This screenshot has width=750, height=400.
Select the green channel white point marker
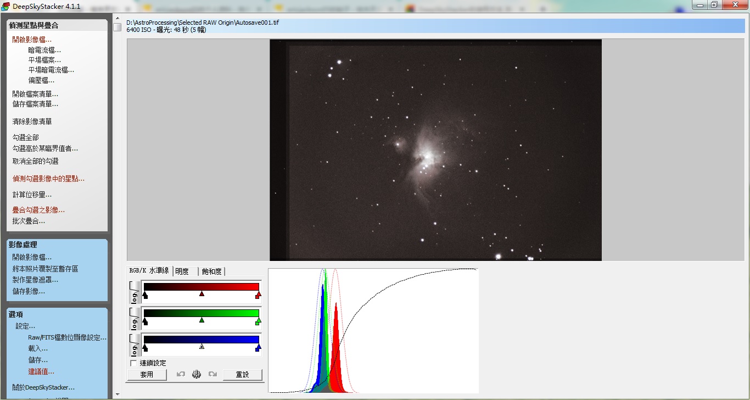(x=258, y=321)
